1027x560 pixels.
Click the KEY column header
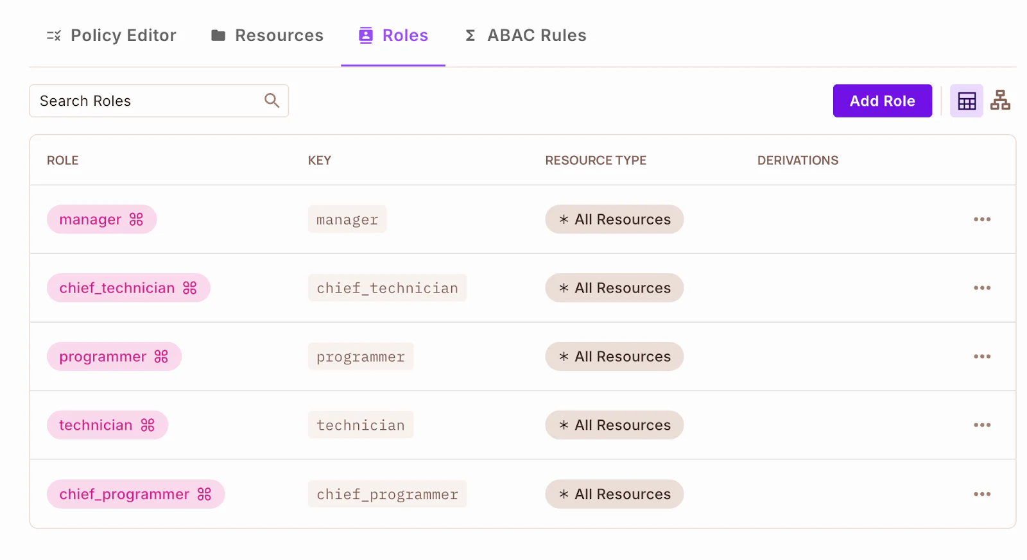320,160
